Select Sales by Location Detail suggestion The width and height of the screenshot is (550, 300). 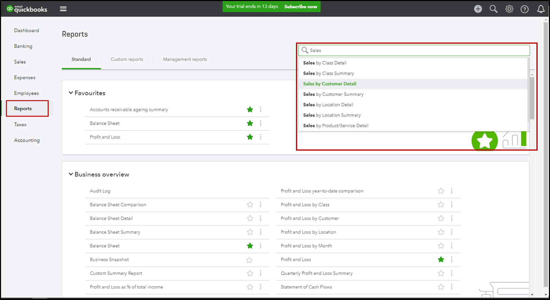pos(413,105)
